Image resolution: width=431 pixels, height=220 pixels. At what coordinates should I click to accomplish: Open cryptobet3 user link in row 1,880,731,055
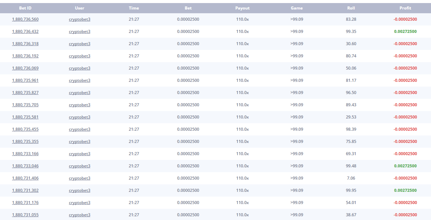[x=79, y=215]
